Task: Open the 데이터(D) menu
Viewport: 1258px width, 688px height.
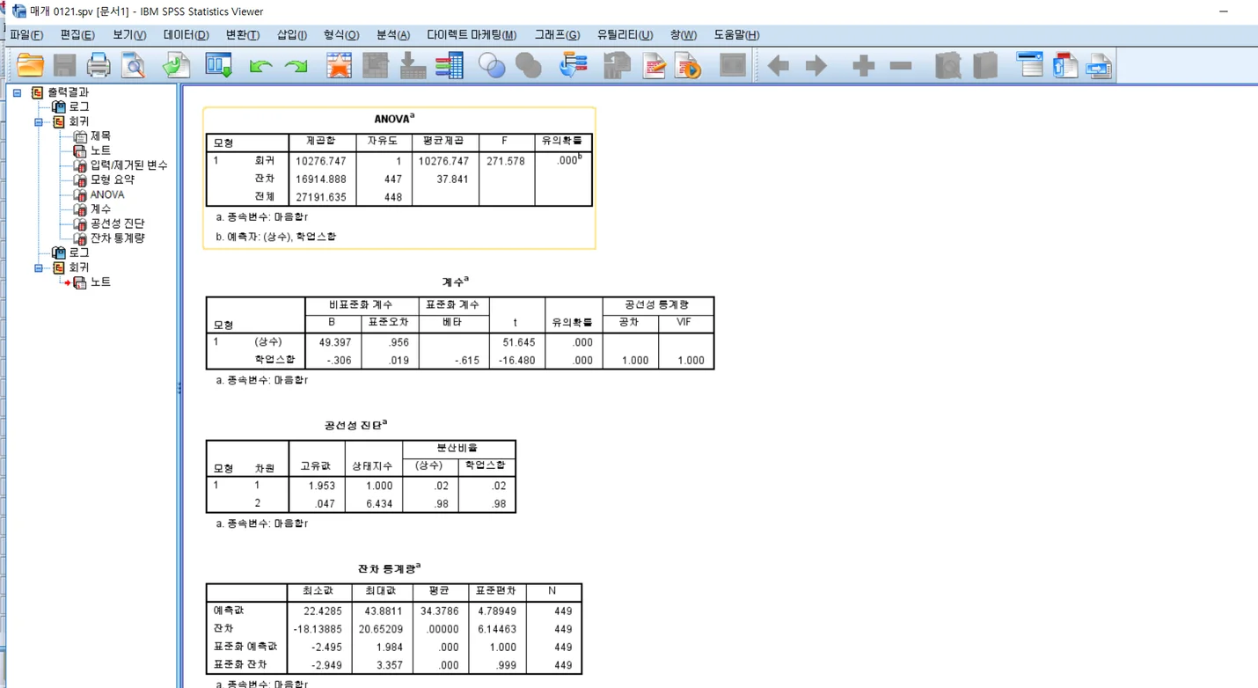Action: point(186,35)
